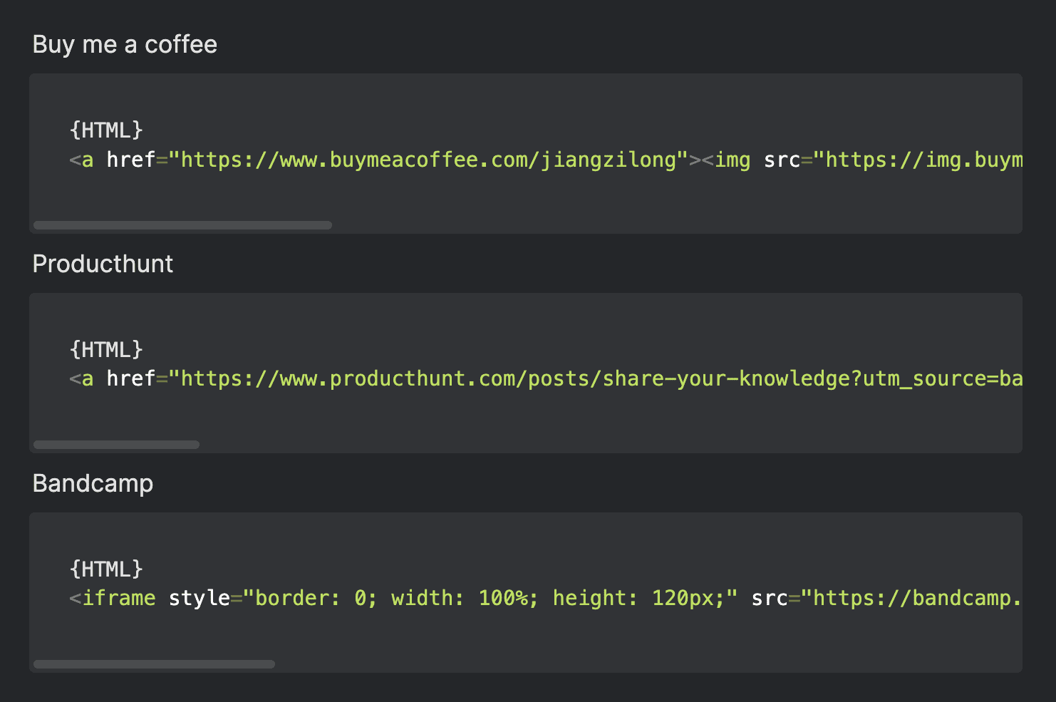The height and width of the screenshot is (702, 1056).
Task: Click the buymeacoffee.com/jiangzilong URL in the code
Action: pyautogui.click(x=428, y=160)
